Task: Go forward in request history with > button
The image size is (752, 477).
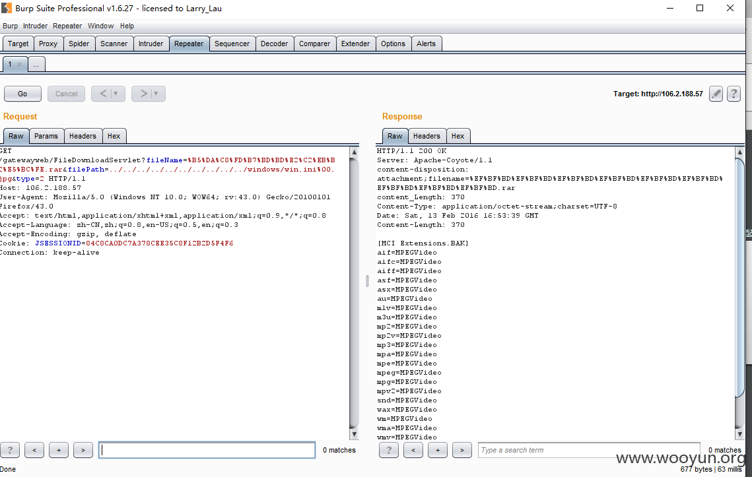Action: click(143, 94)
